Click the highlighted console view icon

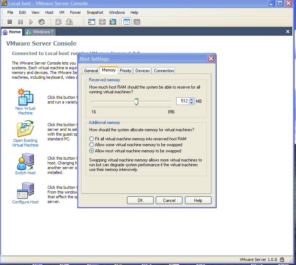tap(126, 22)
